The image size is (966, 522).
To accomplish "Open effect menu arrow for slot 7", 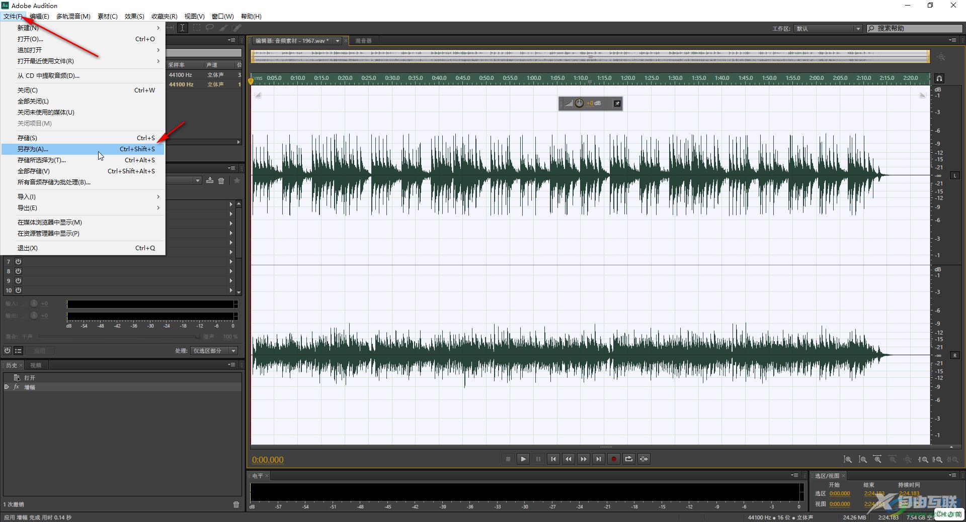I will [x=231, y=261].
